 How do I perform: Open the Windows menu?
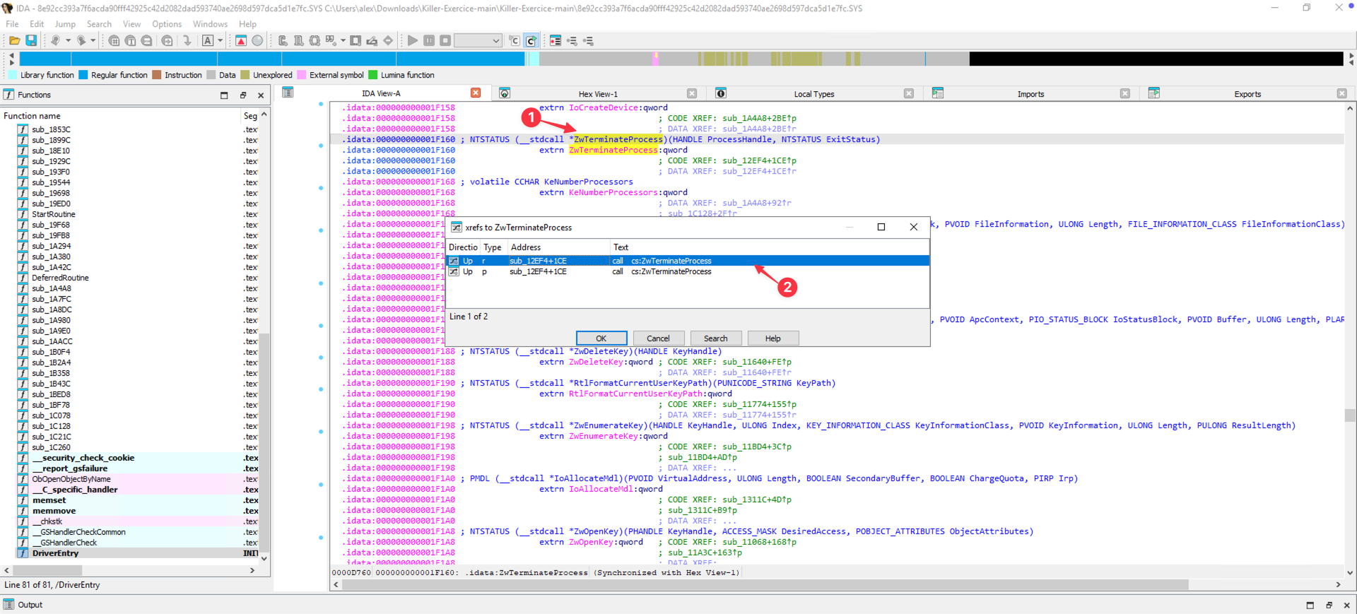pyautogui.click(x=210, y=24)
